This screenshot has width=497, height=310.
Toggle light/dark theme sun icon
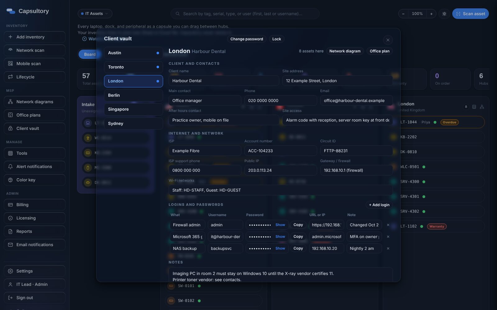[444, 14]
